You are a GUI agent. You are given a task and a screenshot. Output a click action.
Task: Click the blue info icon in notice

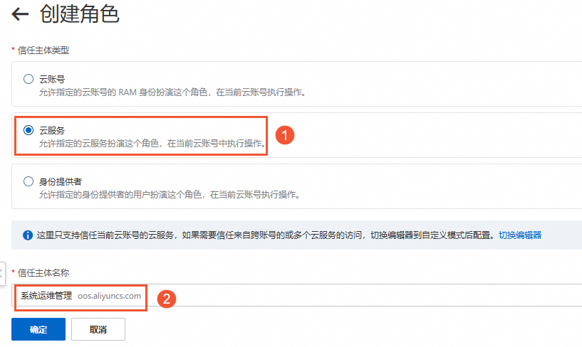click(28, 235)
